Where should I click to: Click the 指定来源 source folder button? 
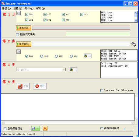pos(24,28)
